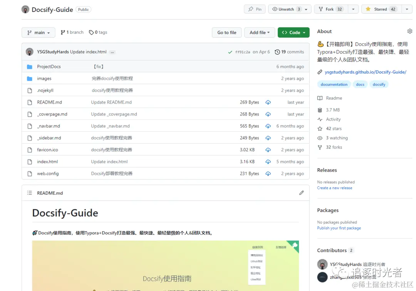416x291 pixels.
Task: Open the About settings gear icon
Action: pos(409,31)
